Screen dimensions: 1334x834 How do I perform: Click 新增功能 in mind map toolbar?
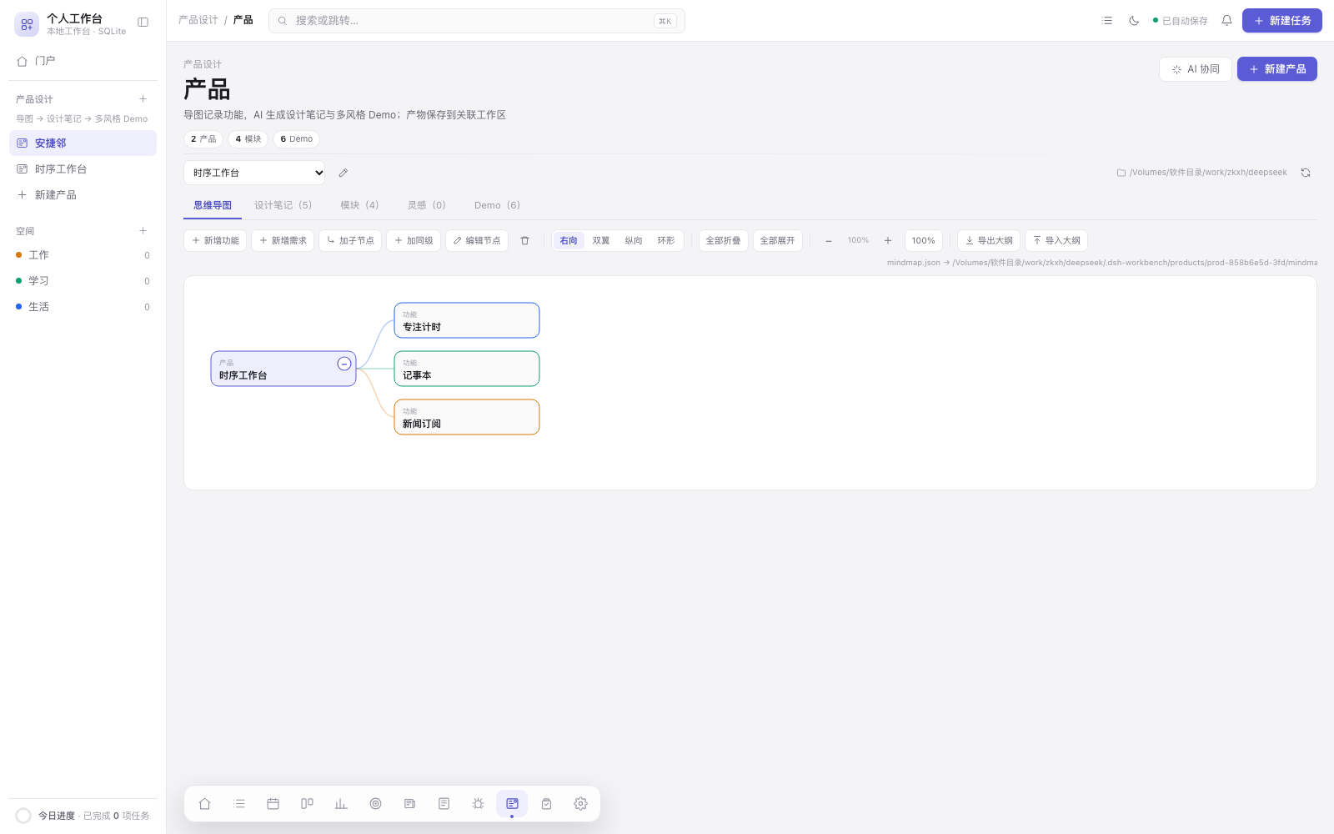(x=215, y=241)
